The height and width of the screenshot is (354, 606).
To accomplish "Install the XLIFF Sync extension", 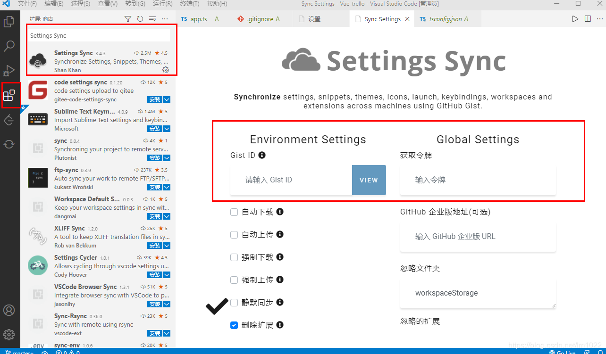I will click(155, 246).
